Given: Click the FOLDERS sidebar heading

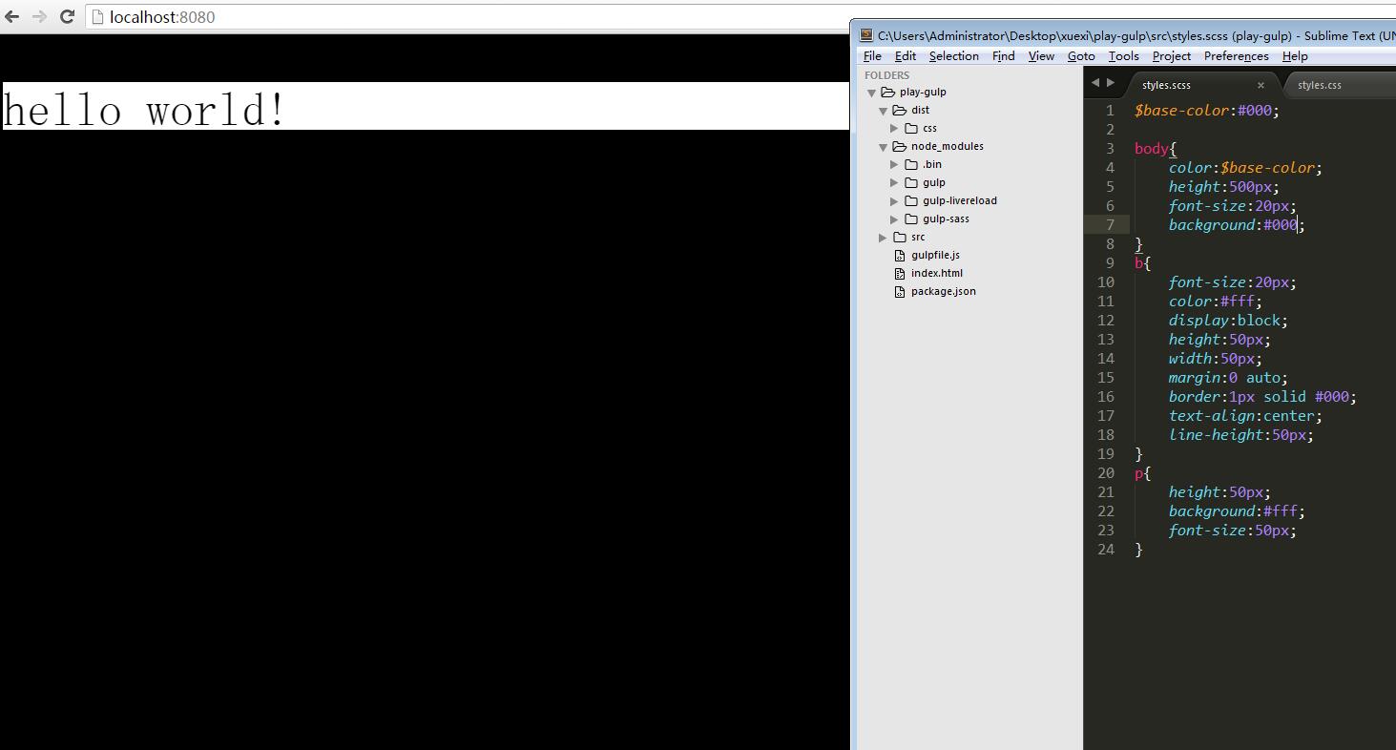Looking at the screenshot, I should 886,75.
